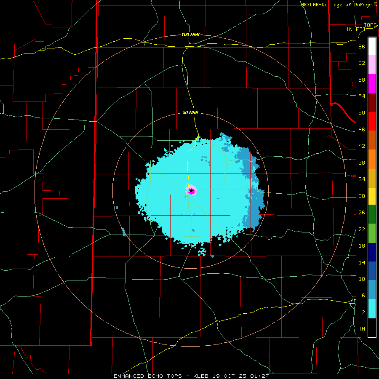Click the 19 OCT 25 date text
This screenshot has height=379, width=379.
tap(230, 376)
